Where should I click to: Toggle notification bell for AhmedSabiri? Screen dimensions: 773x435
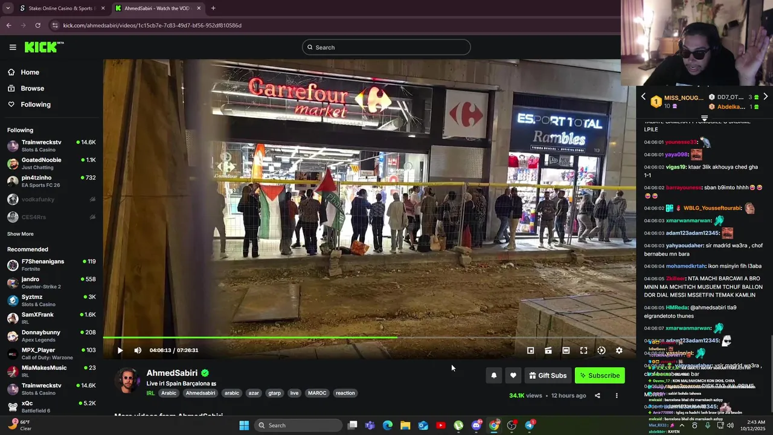click(x=494, y=376)
